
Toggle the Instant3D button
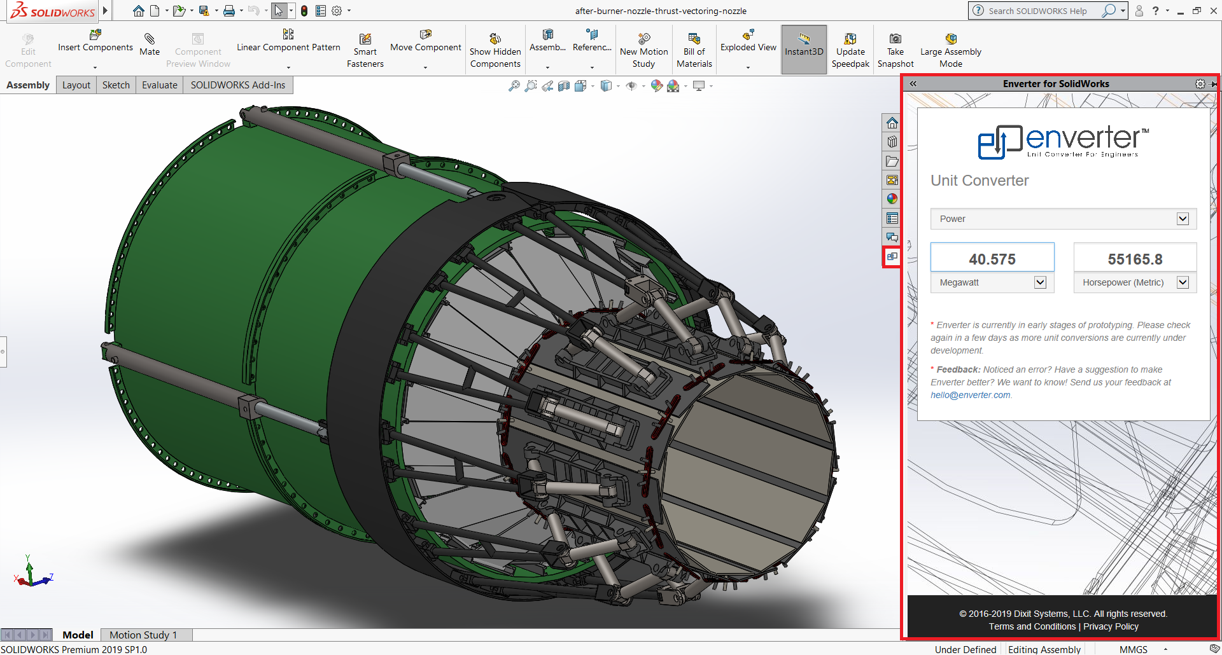pyautogui.click(x=804, y=49)
